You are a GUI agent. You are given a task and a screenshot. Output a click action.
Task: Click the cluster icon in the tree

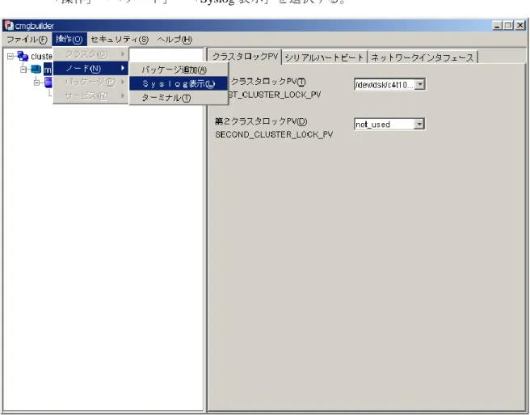click(23, 56)
